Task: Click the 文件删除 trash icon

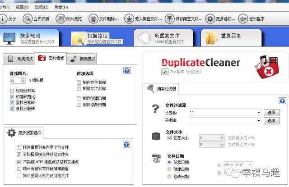Action: pyautogui.click(x=93, y=19)
